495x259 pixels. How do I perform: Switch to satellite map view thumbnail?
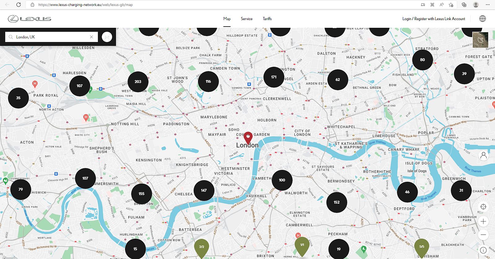480,40
